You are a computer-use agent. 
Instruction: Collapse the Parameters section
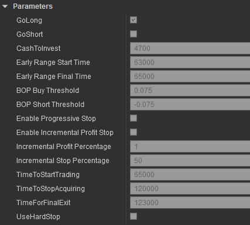pos(5,6)
